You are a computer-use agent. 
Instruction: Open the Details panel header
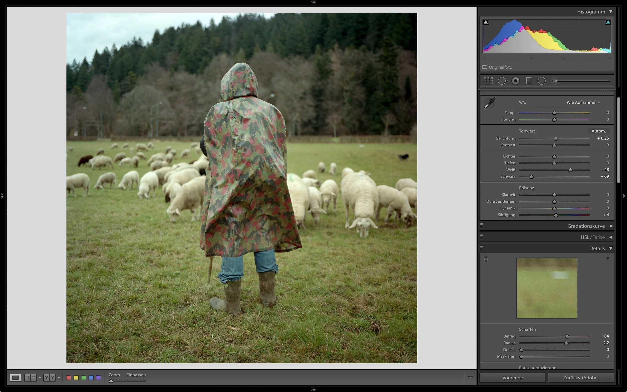(597, 248)
